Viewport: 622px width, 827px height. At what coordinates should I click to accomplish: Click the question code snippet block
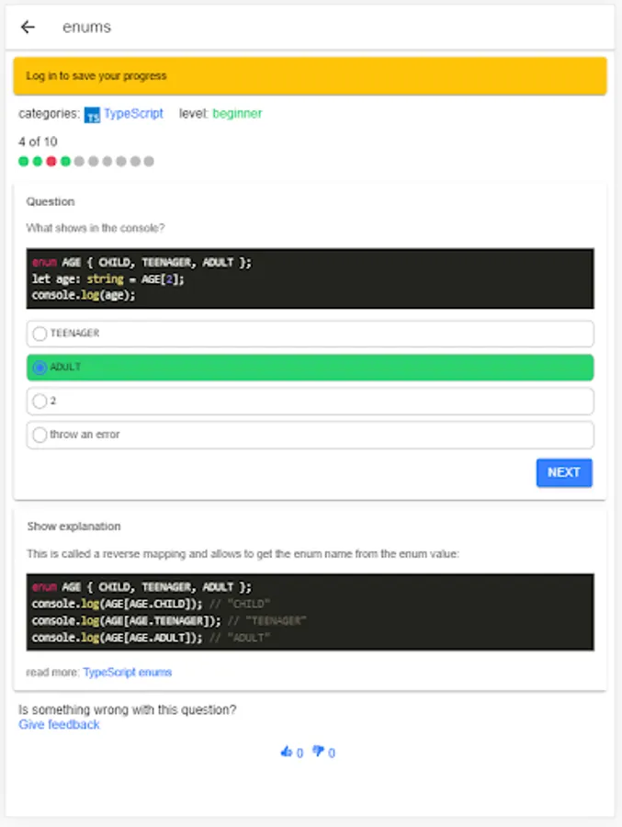[x=310, y=278]
